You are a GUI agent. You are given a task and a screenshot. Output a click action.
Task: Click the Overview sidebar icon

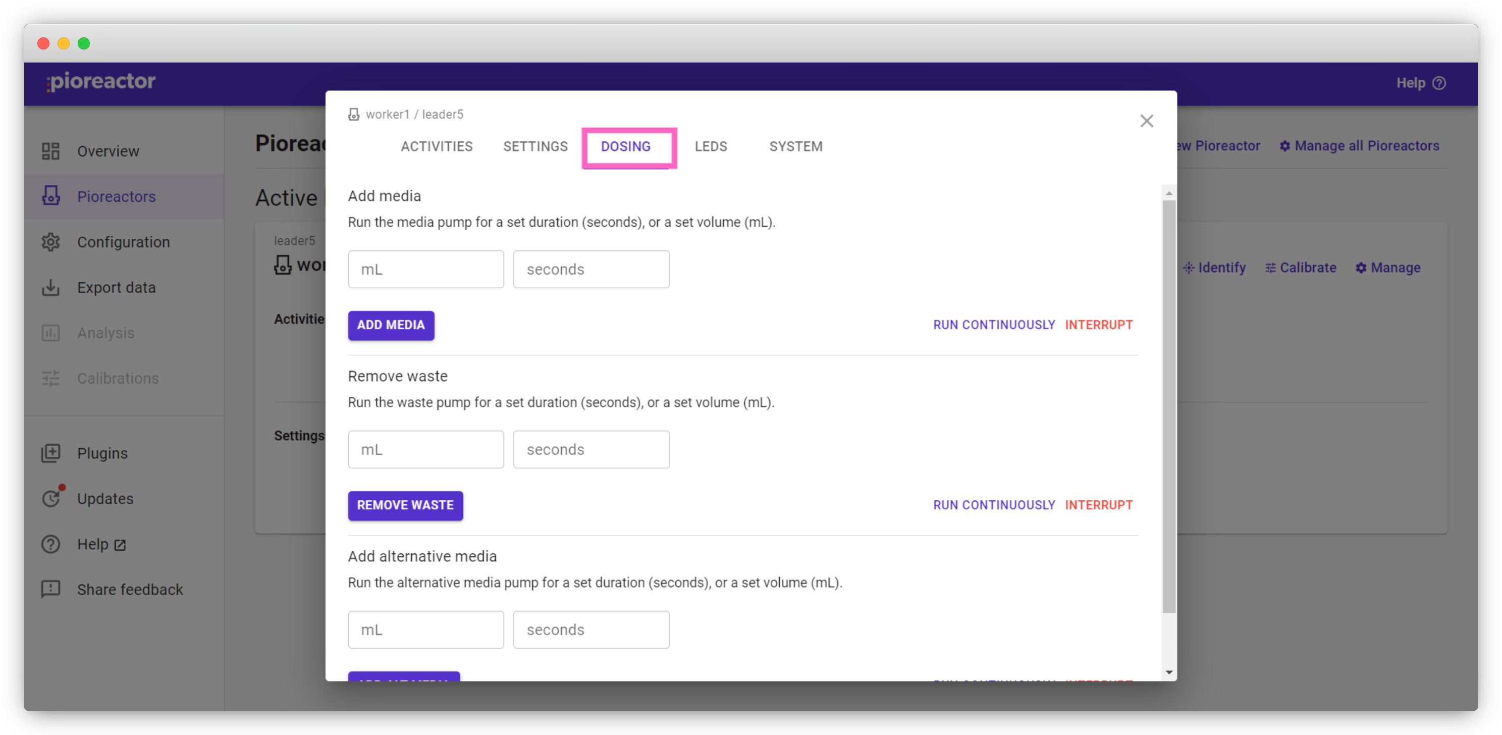click(52, 150)
